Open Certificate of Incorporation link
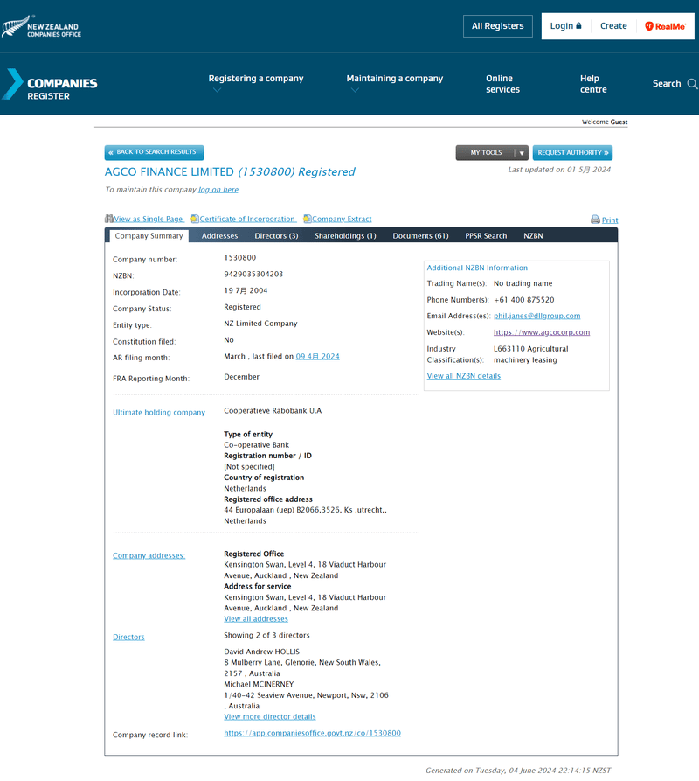The image size is (699, 781). pos(247,219)
